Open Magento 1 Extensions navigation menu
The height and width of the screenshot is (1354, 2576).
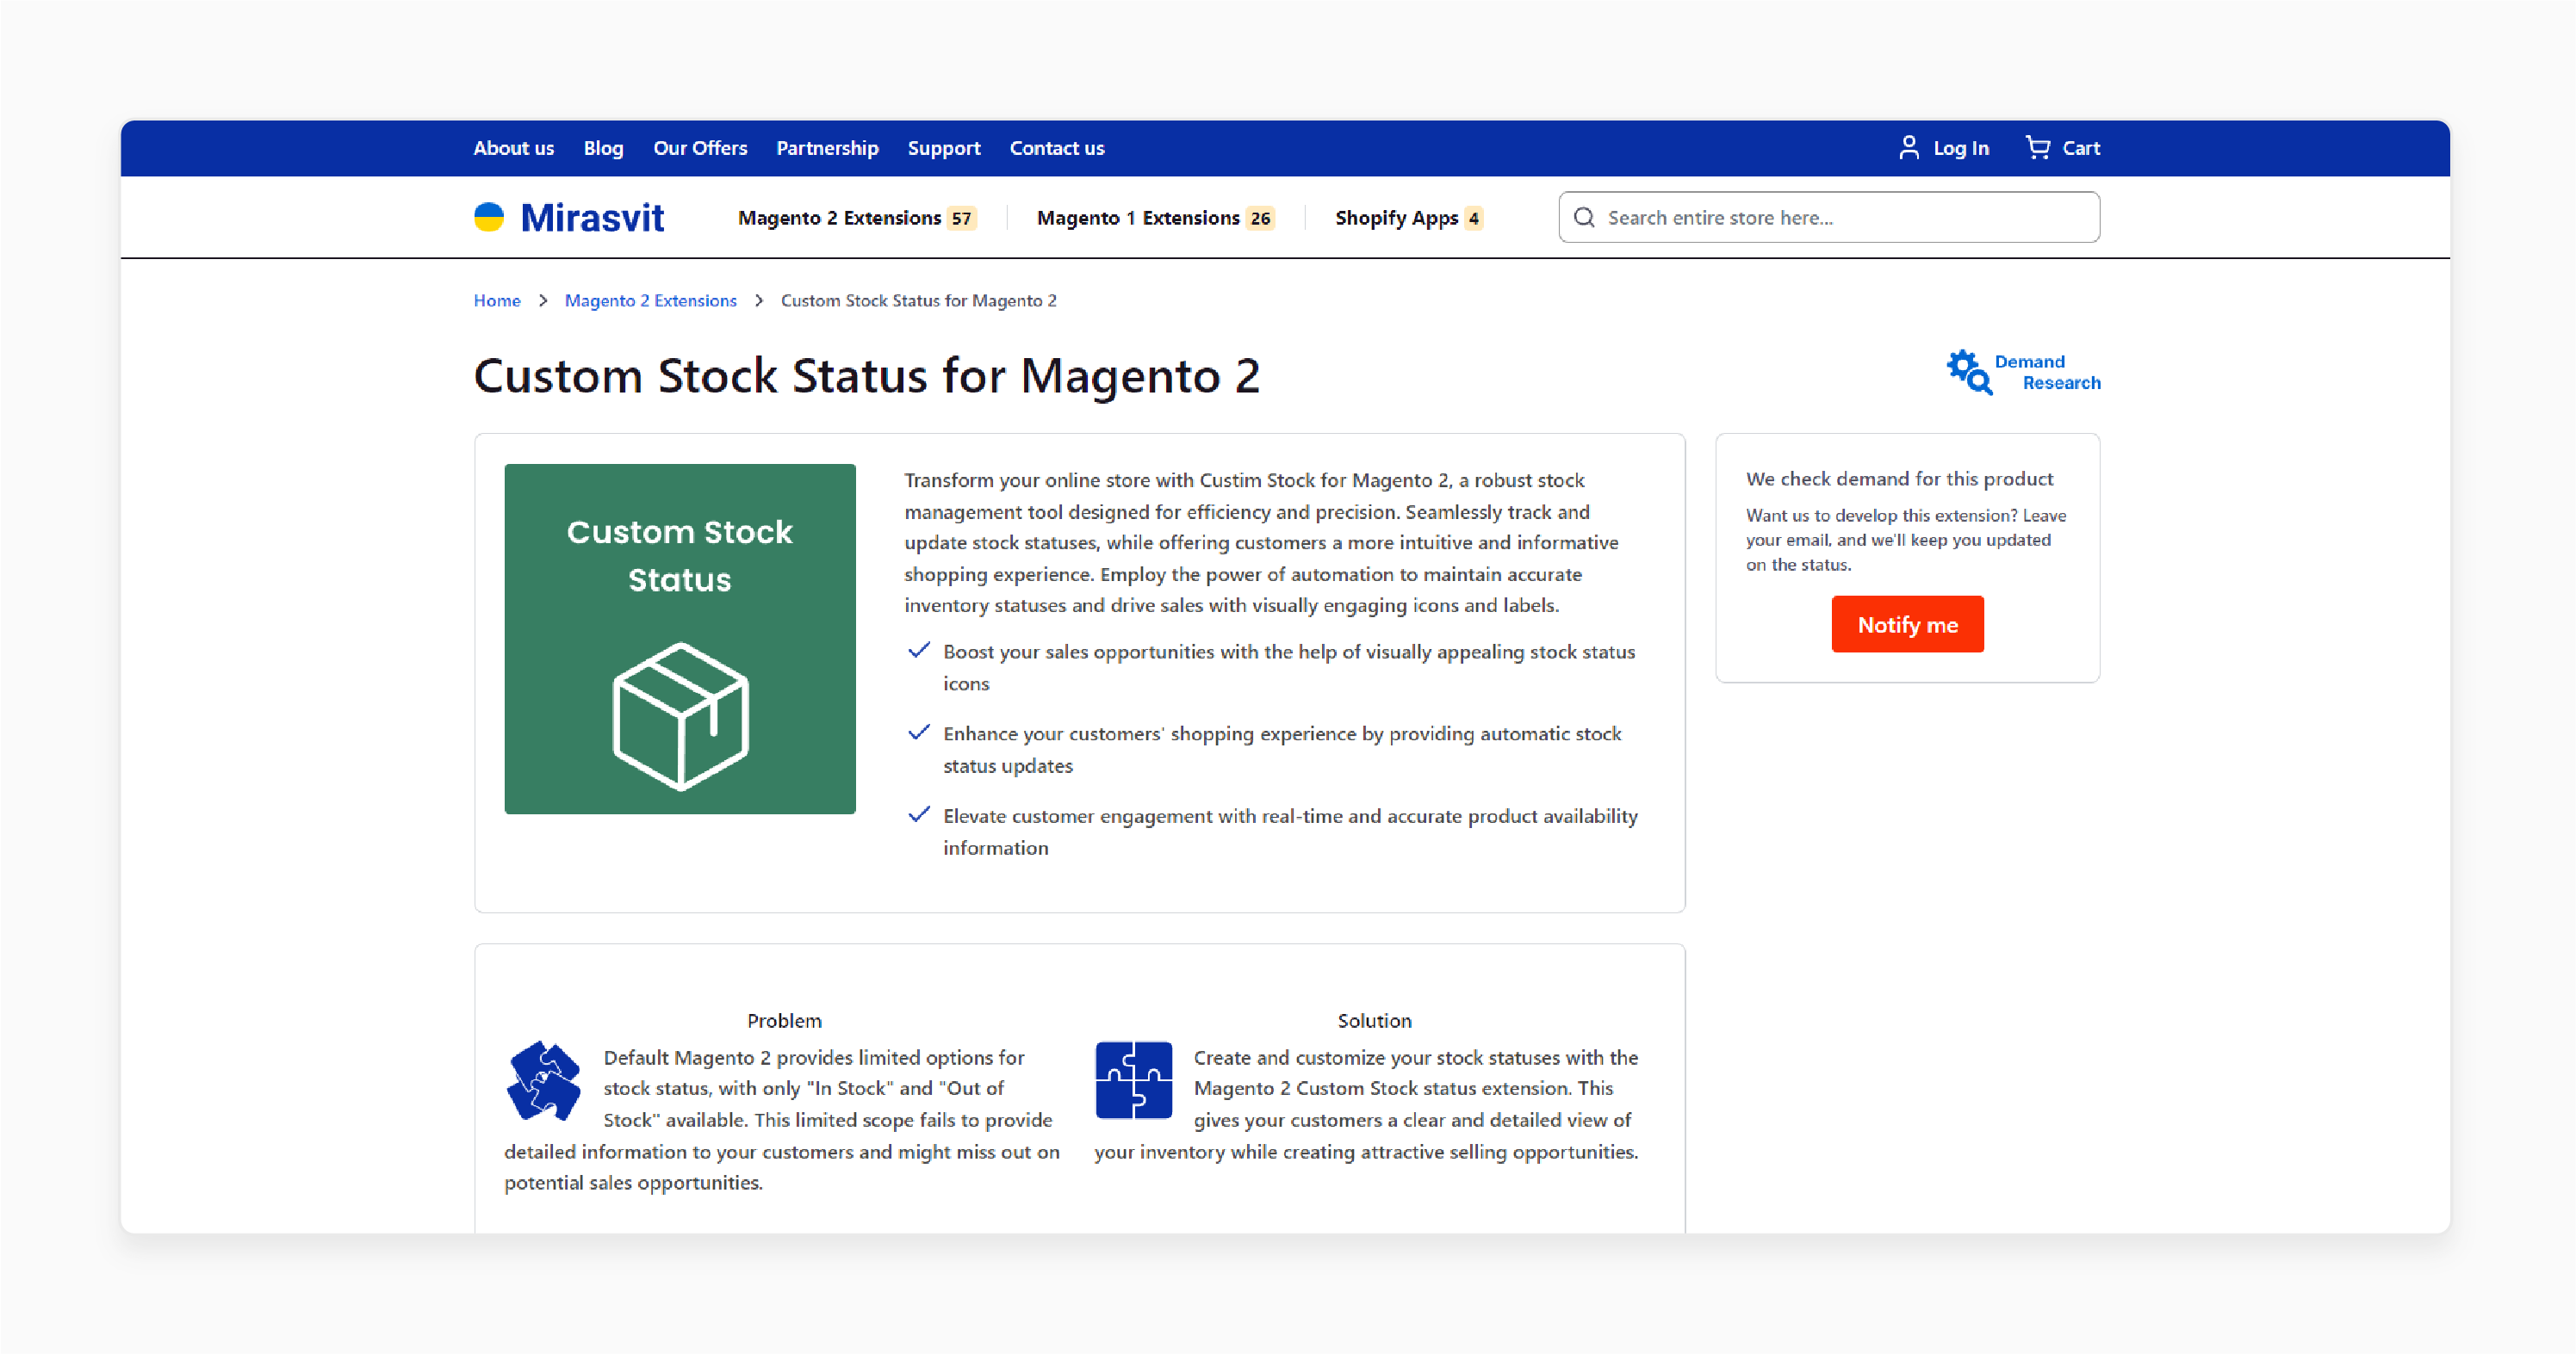[x=1138, y=218]
